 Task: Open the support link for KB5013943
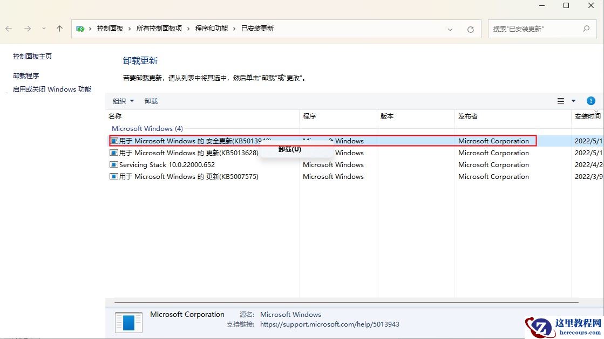330,324
